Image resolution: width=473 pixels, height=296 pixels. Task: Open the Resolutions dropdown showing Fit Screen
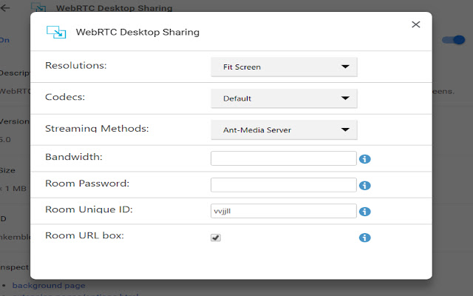(284, 67)
